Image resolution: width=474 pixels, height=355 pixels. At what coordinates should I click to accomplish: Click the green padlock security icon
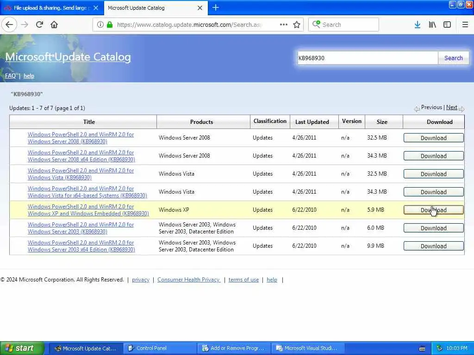coord(110,24)
